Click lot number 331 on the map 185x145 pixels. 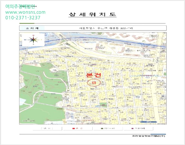120,98
